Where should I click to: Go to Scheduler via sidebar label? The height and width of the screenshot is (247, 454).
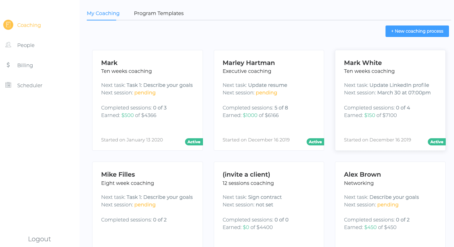pyautogui.click(x=30, y=85)
